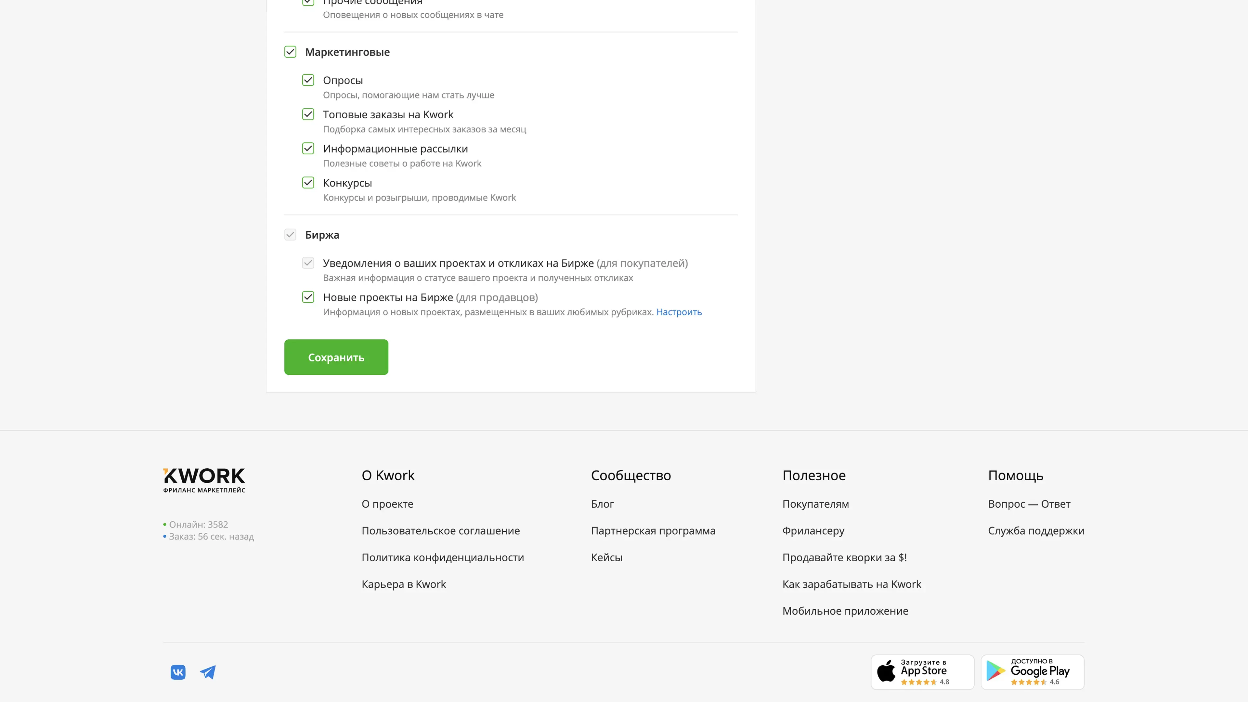Toggle the Конкурсы checkbox
Image resolution: width=1248 pixels, height=702 pixels.
pos(308,183)
